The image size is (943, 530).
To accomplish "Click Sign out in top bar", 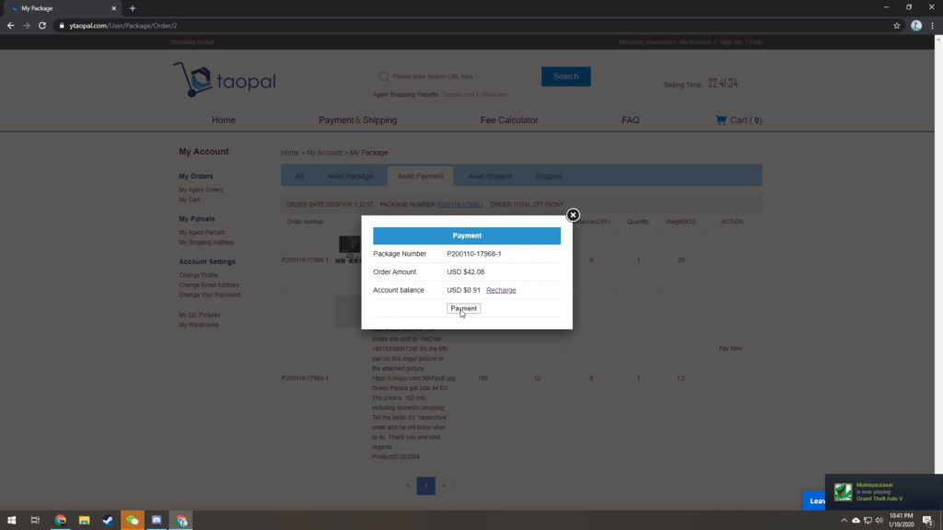I will [x=730, y=42].
